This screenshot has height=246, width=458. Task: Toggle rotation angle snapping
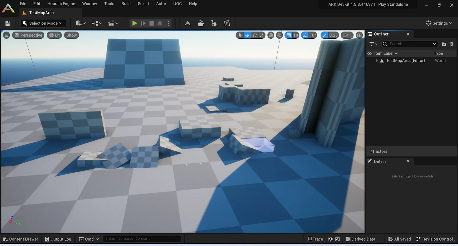tap(305, 35)
